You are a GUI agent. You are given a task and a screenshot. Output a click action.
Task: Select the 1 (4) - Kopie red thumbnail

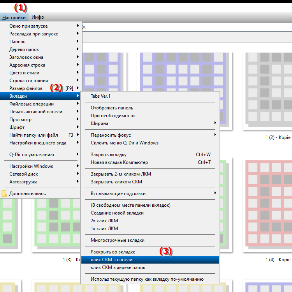coord(267,205)
